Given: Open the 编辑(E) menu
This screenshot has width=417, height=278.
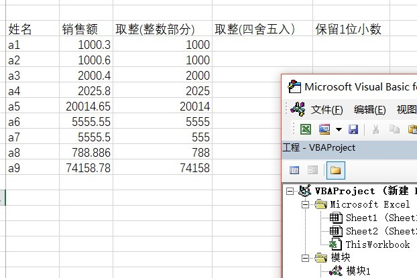Looking at the screenshot, I should 369,109.
